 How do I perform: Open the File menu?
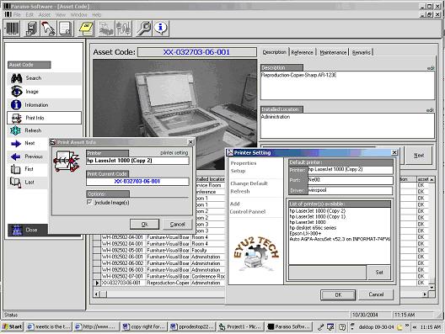(17, 15)
